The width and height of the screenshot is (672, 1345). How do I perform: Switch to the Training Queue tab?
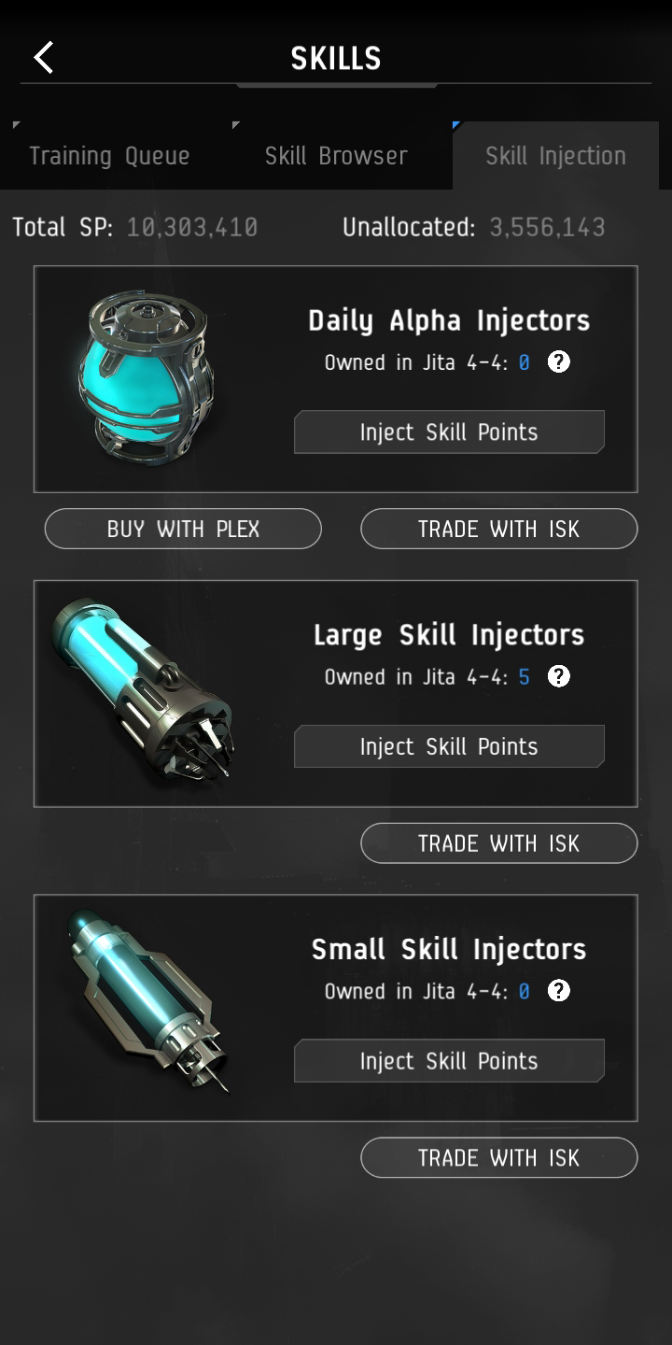pyautogui.click(x=109, y=156)
